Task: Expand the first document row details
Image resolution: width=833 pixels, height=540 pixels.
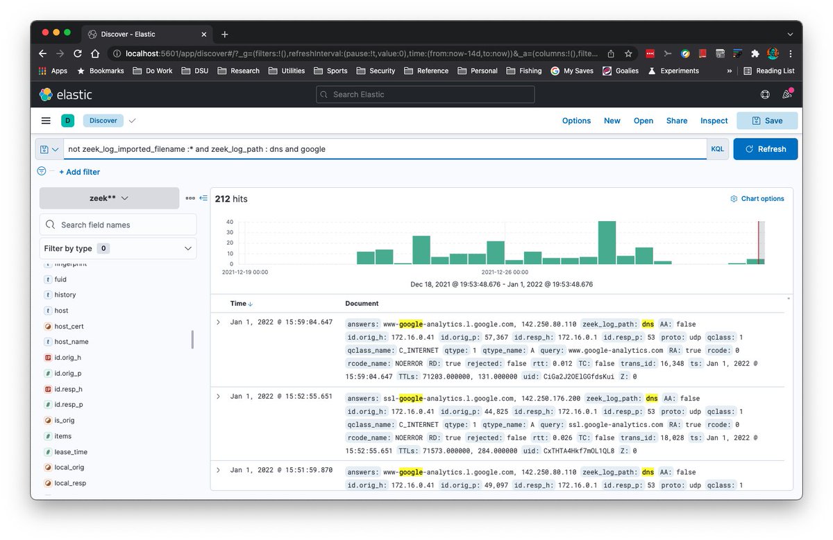Action: coord(219,320)
